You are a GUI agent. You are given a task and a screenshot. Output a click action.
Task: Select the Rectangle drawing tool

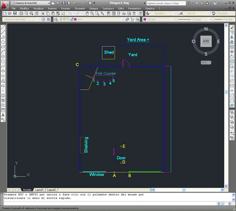click(x=3, y=47)
